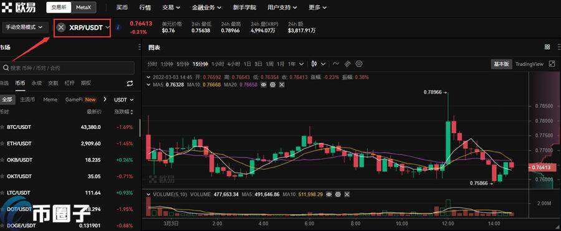Switch chart to 基本版

pyautogui.click(x=501, y=64)
